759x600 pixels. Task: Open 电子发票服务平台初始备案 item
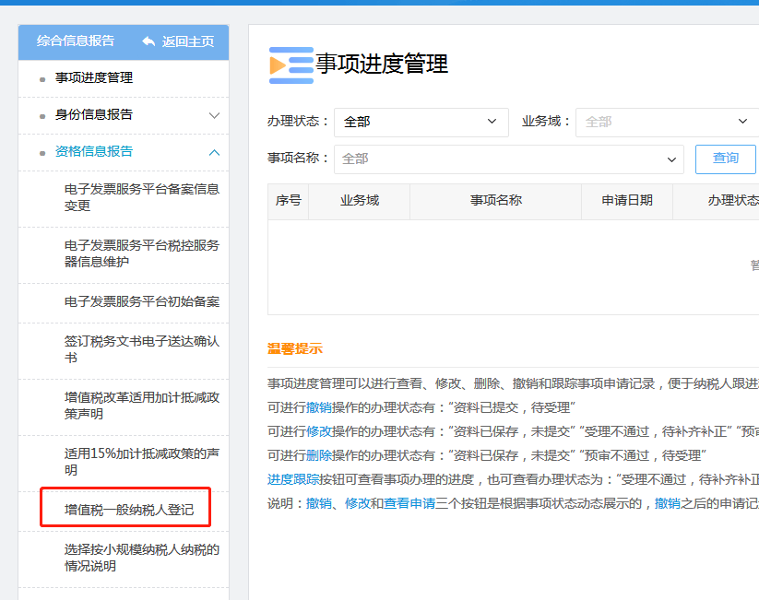point(141,301)
